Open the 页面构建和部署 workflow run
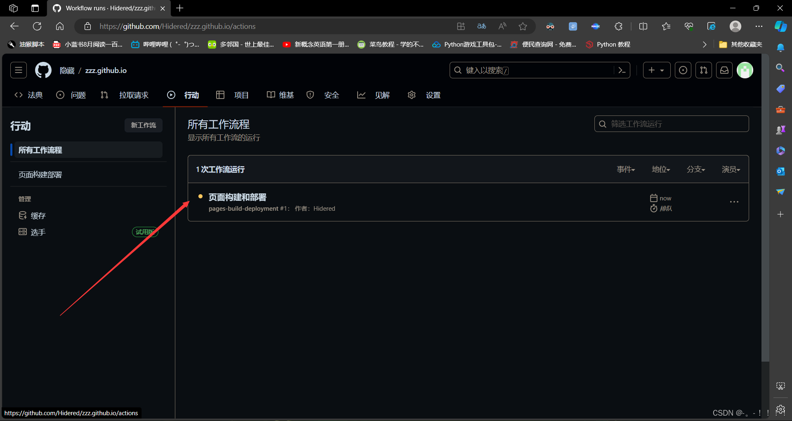Screen dimensions: 792x421 point(237,197)
